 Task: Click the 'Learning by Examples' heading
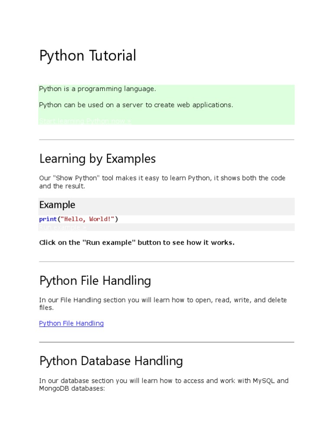coord(97,159)
